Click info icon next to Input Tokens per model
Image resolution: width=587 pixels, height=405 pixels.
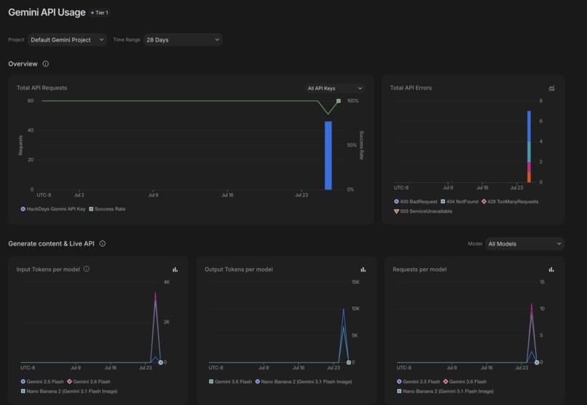pos(87,269)
